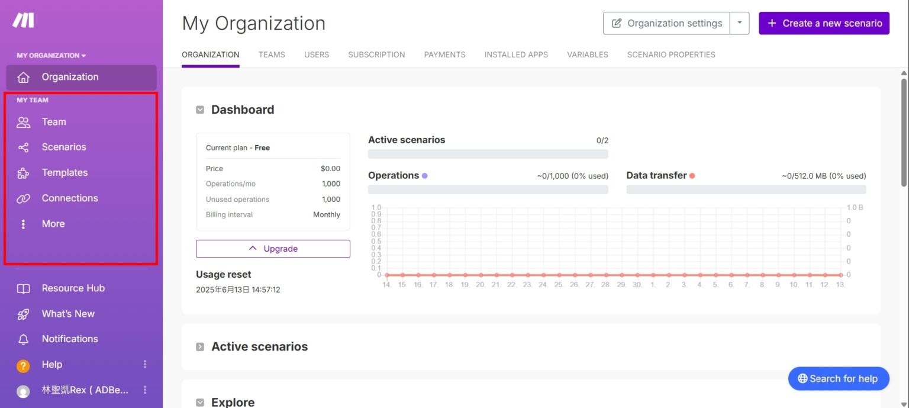Click the orange Help question mark icon
This screenshot has width=909, height=408.
pyautogui.click(x=23, y=365)
